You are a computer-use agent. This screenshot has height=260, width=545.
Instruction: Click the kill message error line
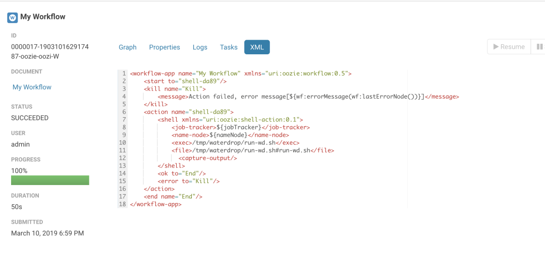[x=308, y=97]
